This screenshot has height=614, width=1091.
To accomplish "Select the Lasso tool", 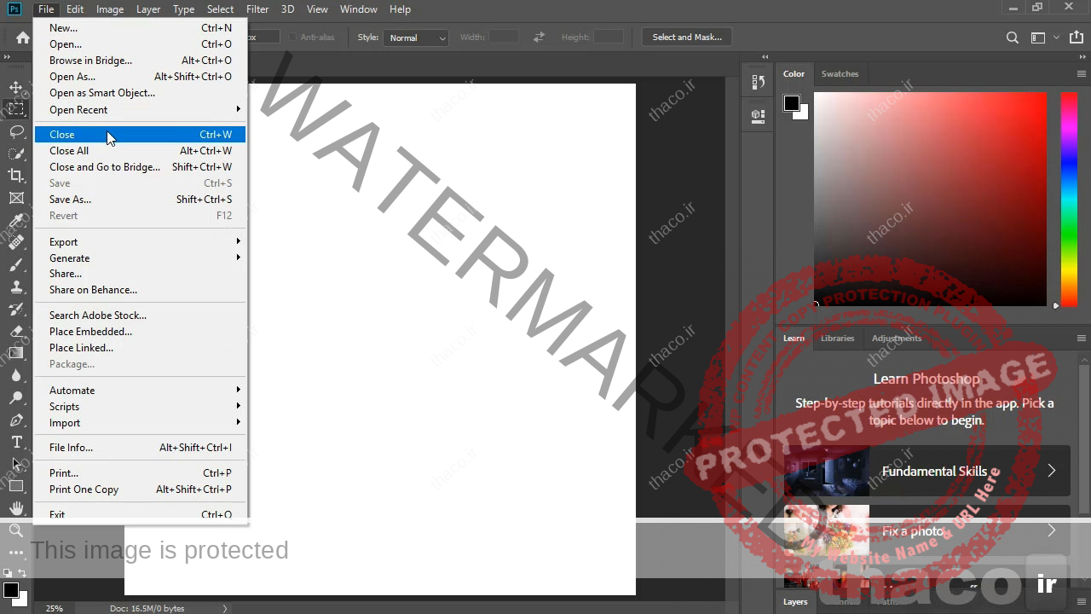I will 16,131.
